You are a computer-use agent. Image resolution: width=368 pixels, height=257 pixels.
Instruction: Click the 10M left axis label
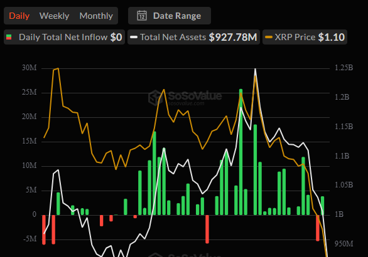(30, 165)
